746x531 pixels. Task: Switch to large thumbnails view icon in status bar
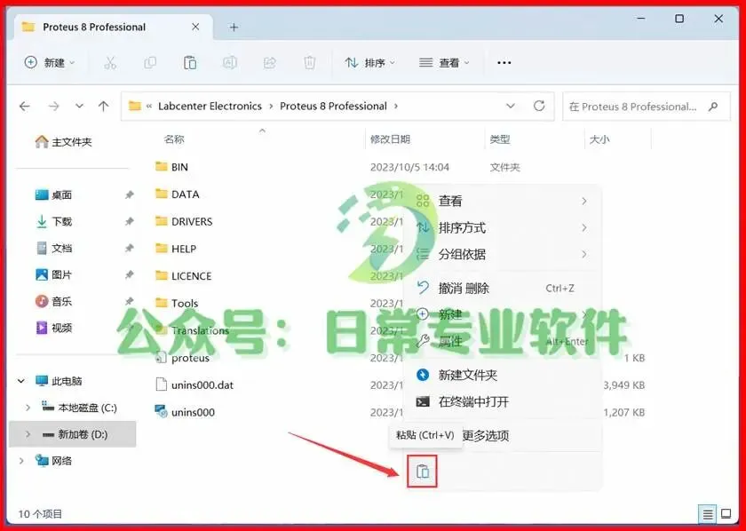[726, 514]
